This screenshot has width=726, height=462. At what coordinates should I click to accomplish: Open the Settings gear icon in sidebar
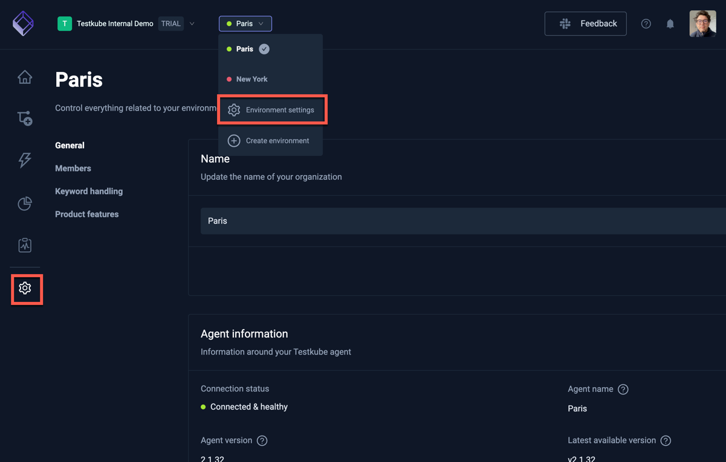click(x=25, y=289)
